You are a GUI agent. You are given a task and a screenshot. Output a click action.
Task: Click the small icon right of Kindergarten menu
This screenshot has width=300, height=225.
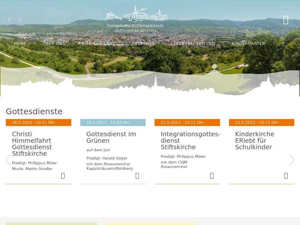click(283, 43)
